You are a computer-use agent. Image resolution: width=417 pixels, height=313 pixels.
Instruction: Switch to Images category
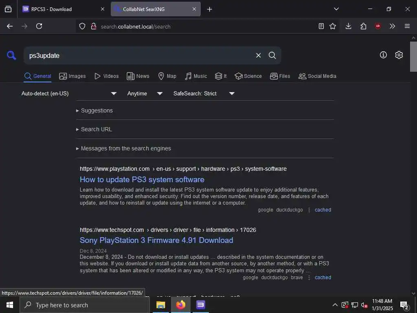coord(72,76)
